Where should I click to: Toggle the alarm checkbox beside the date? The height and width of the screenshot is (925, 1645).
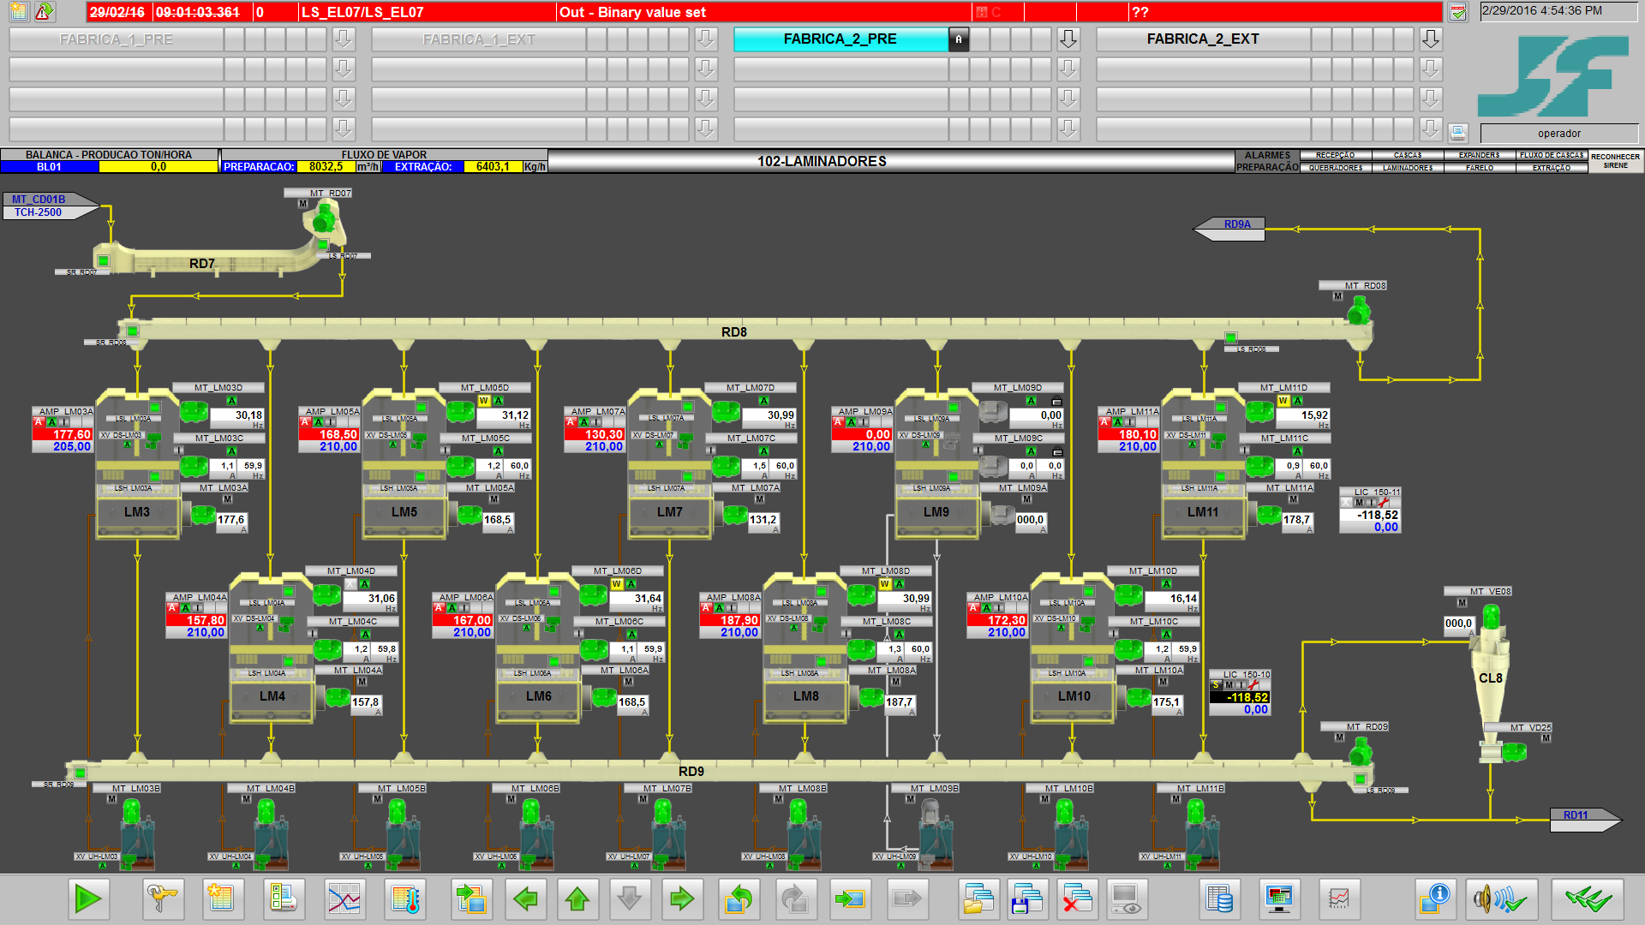click(1458, 12)
